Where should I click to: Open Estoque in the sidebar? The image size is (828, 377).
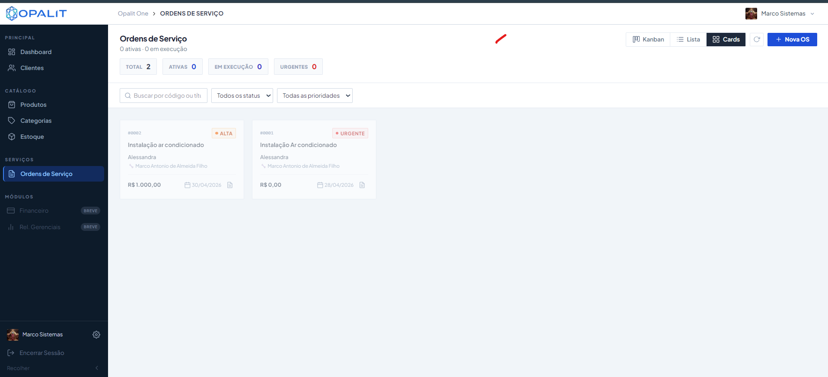pyautogui.click(x=54, y=137)
